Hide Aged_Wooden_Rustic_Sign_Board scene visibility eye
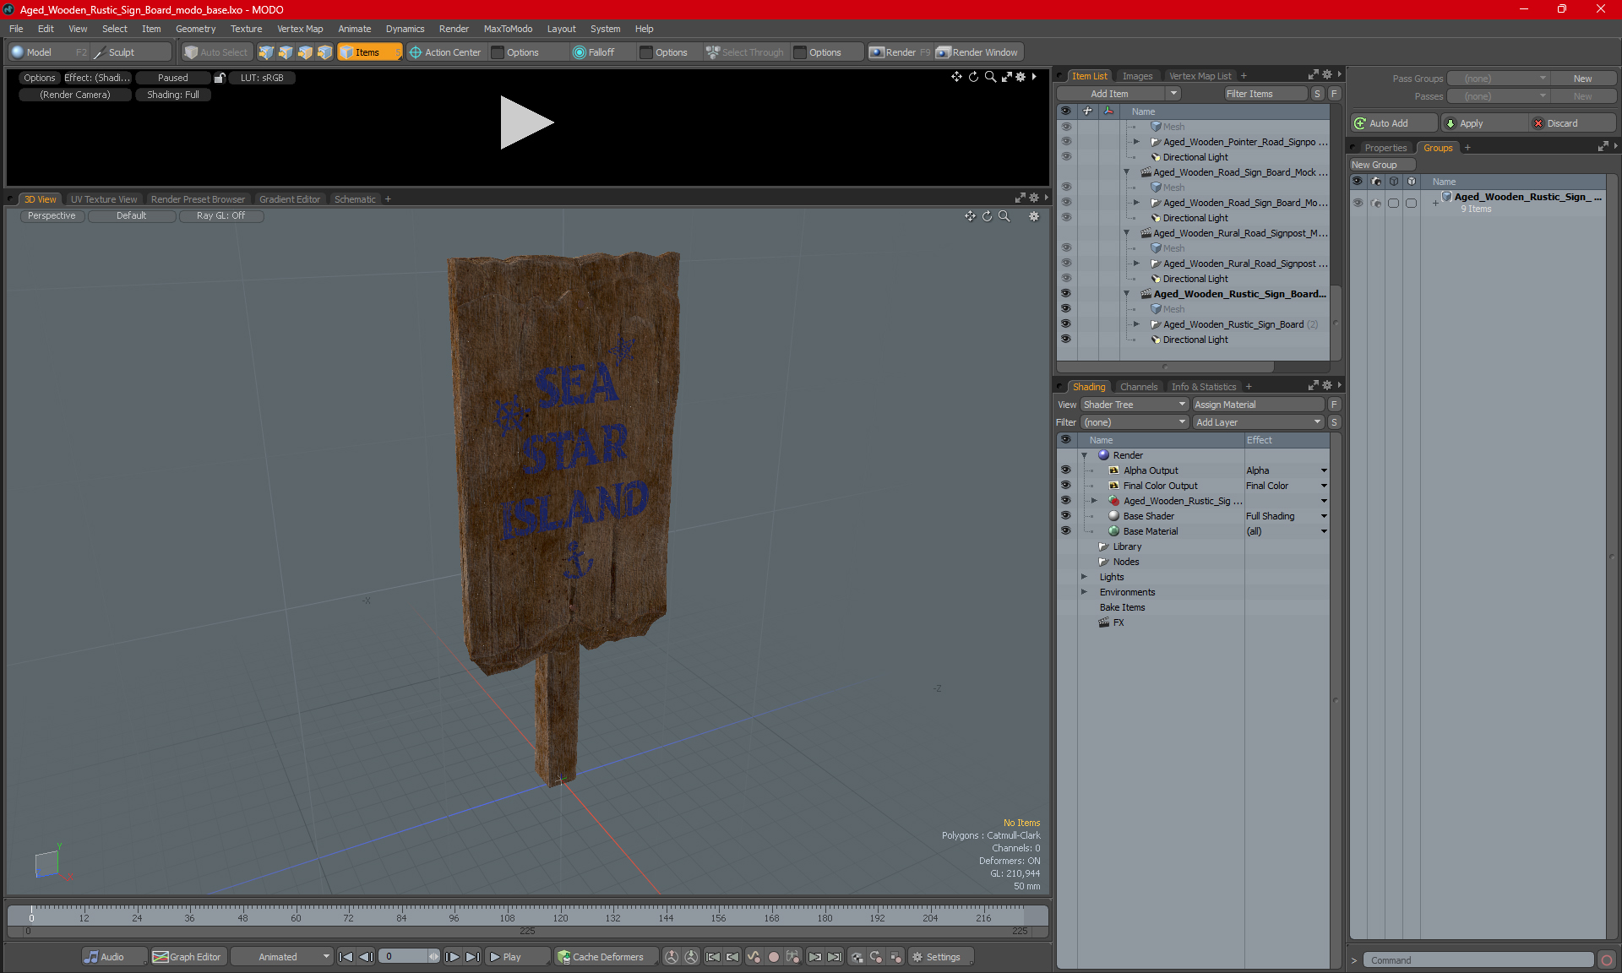Viewport: 1622px width, 973px height. [x=1065, y=294]
